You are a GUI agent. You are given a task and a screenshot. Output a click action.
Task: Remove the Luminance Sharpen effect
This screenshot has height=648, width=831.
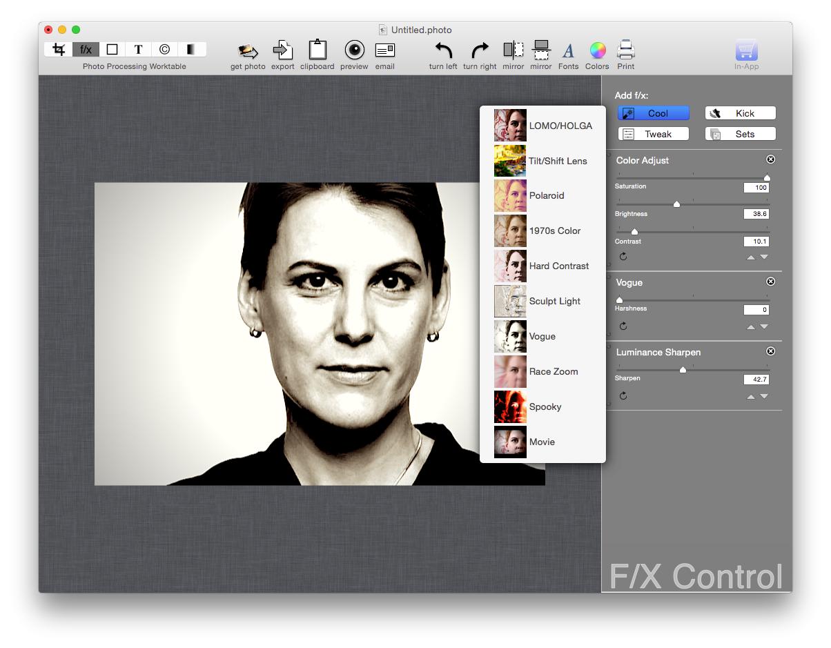coord(771,351)
